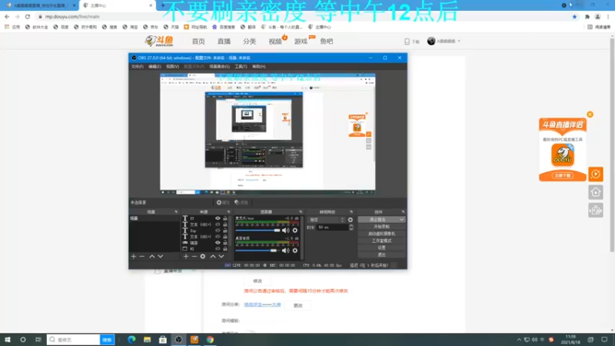Remove the selected scene with minus icon
This screenshot has height=346, width=615.
click(142, 256)
